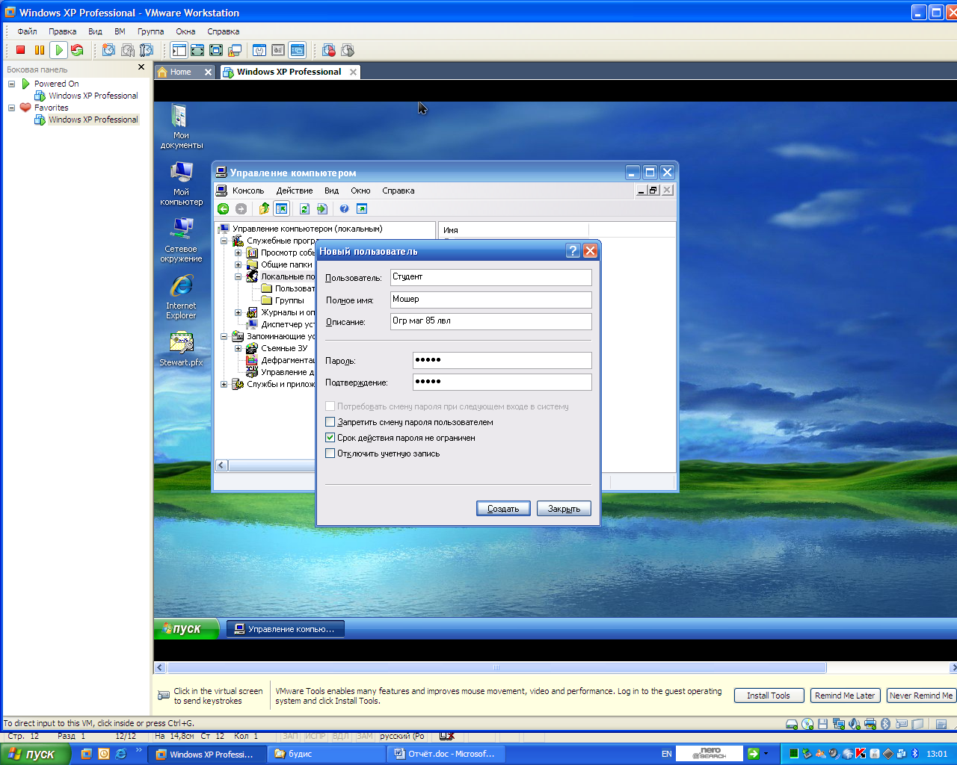Click into the Описание input field

pyautogui.click(x=490, y=321)
